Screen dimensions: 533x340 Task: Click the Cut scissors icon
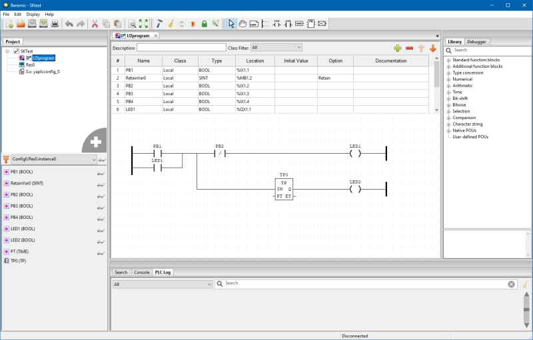coord(95,24)
